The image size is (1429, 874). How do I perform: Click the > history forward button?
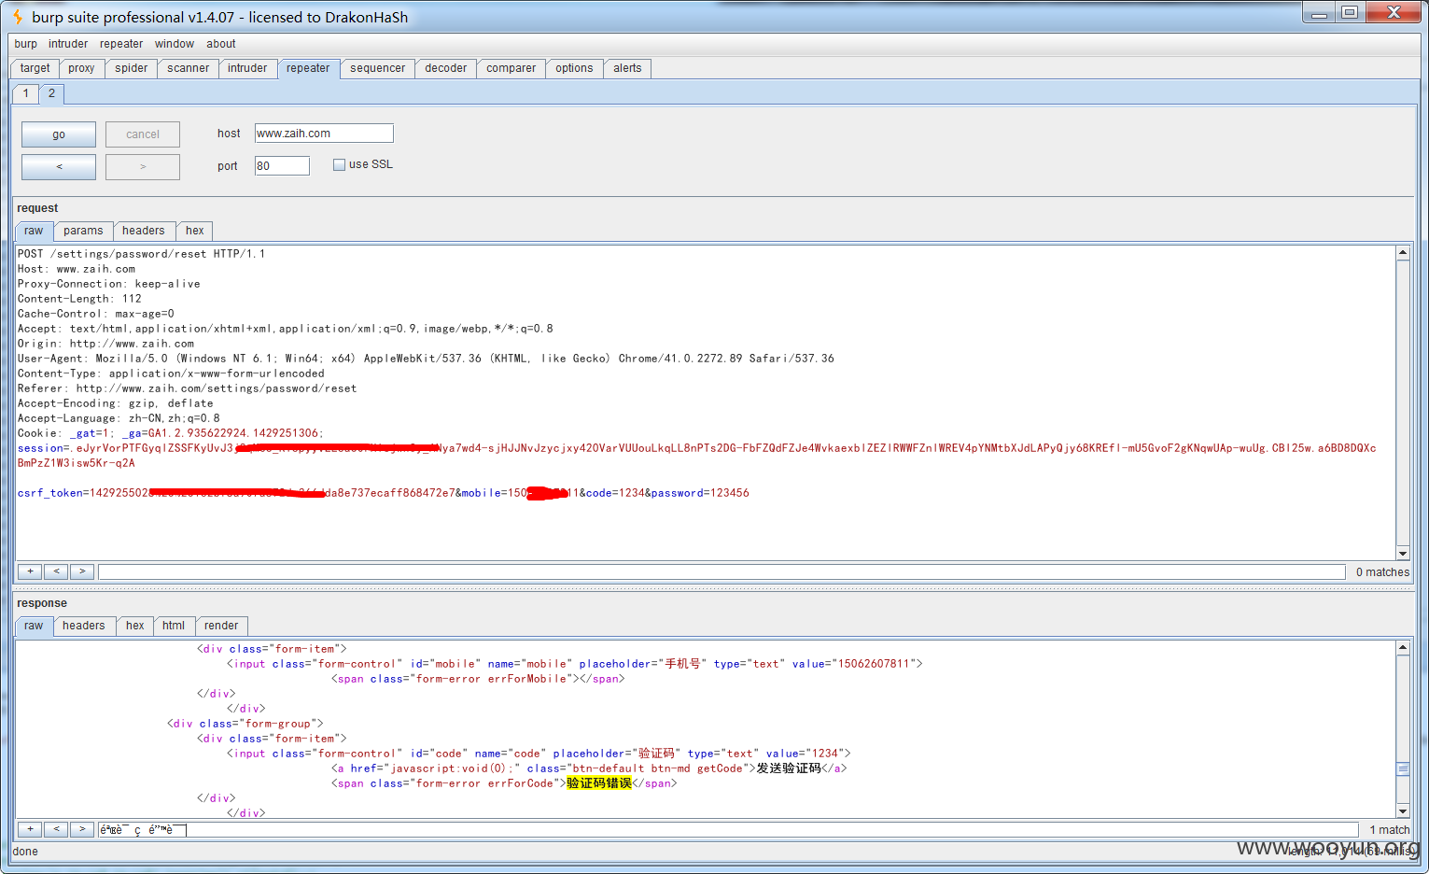click(x=143, y=167)
